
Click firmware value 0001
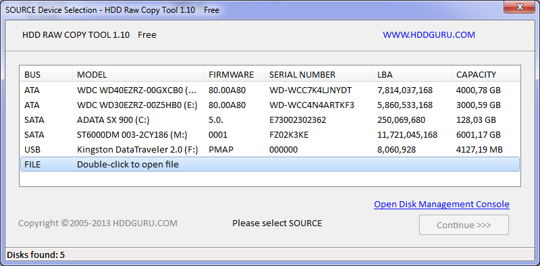218,135
